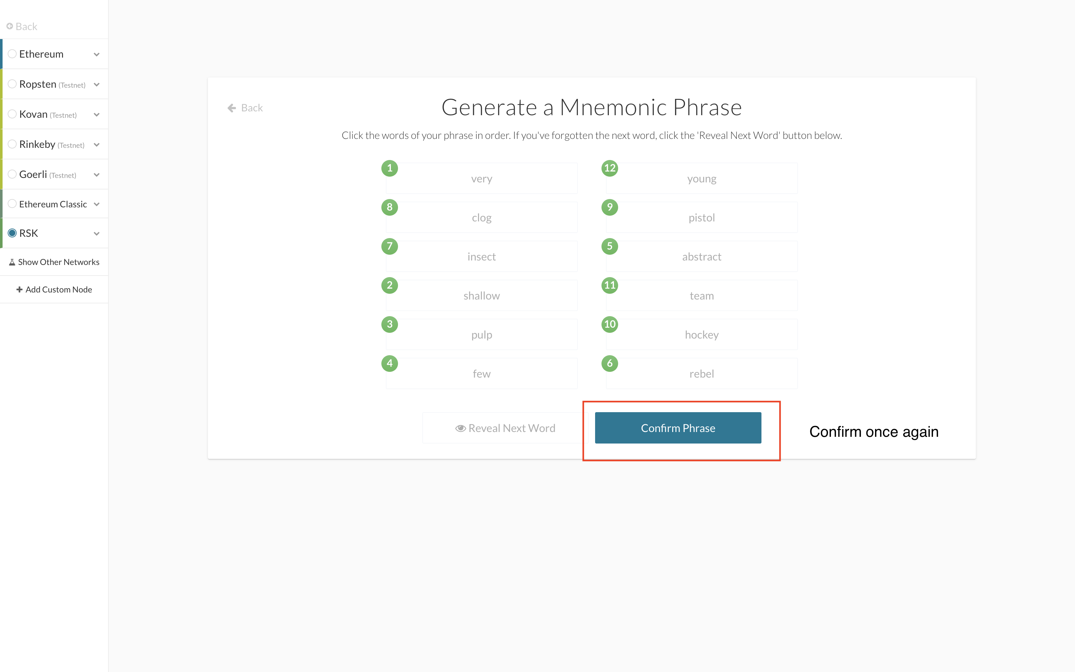Click the plus icon beside Add Custom Node
The width and height of the screenshot is (1075, 672).
(x=20, y=289)
